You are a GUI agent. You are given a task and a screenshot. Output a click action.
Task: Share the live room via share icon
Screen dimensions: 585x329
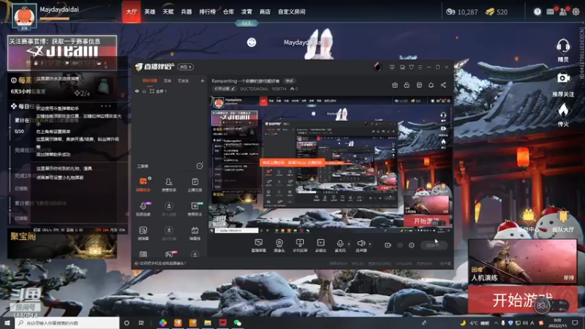pos(443,85)
